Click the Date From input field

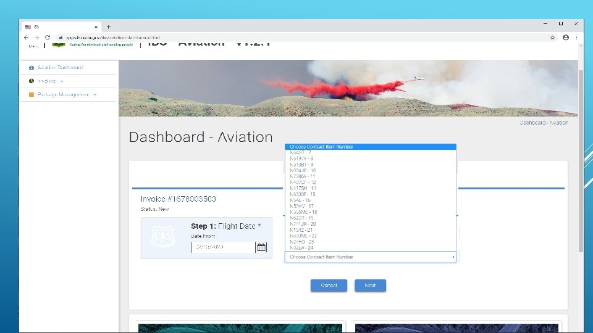coord(223,247)
